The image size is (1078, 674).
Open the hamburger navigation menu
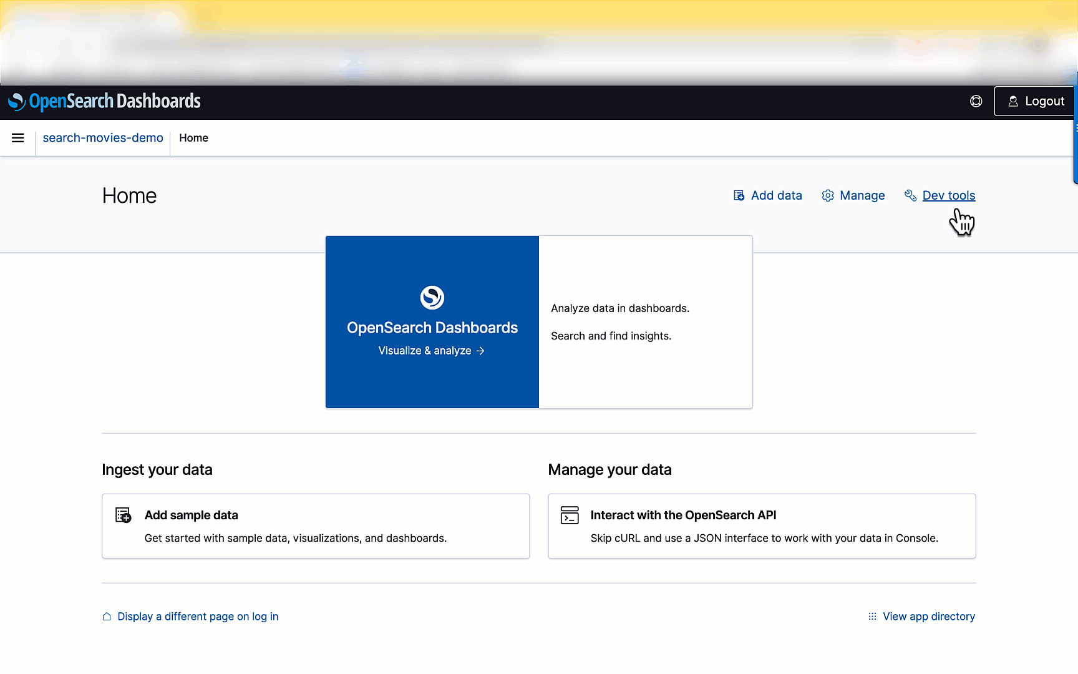[x=18, y=138]
